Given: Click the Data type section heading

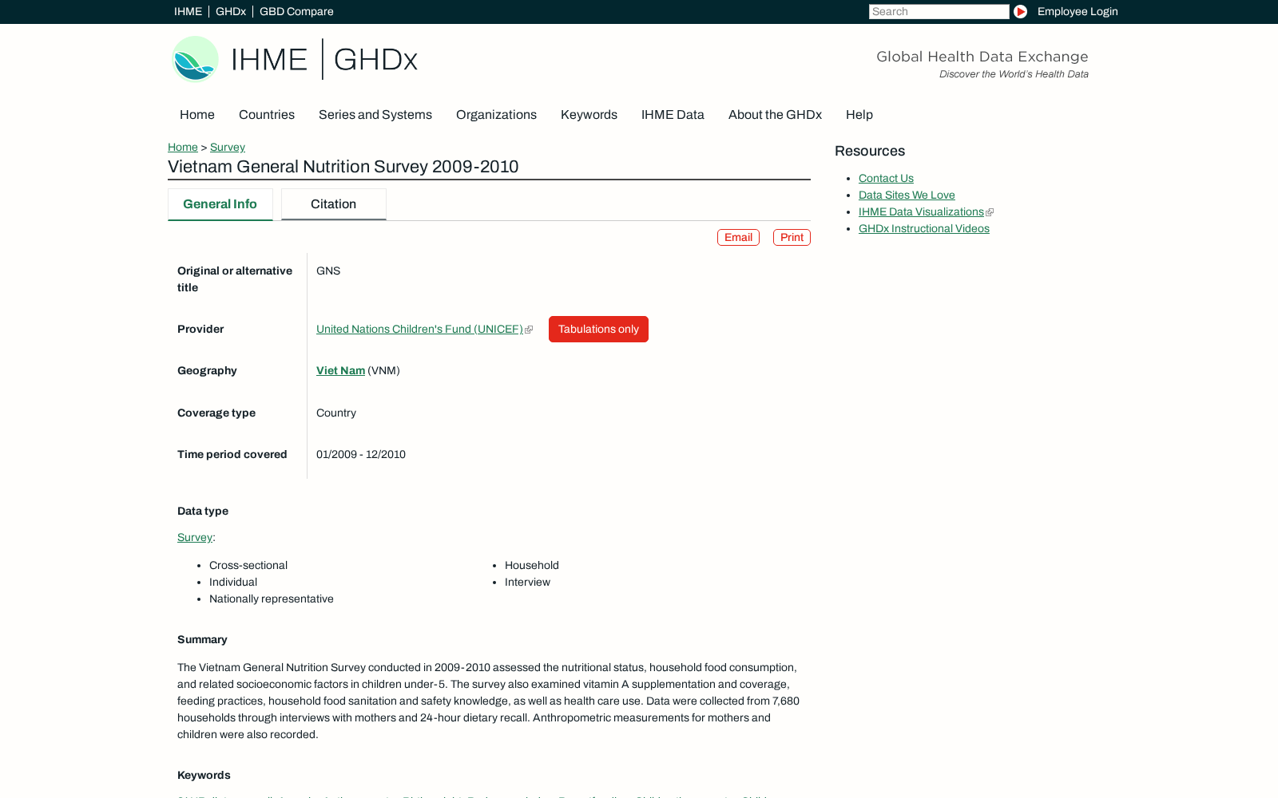Looking at the screenshot, I should (x=203, y=511).
